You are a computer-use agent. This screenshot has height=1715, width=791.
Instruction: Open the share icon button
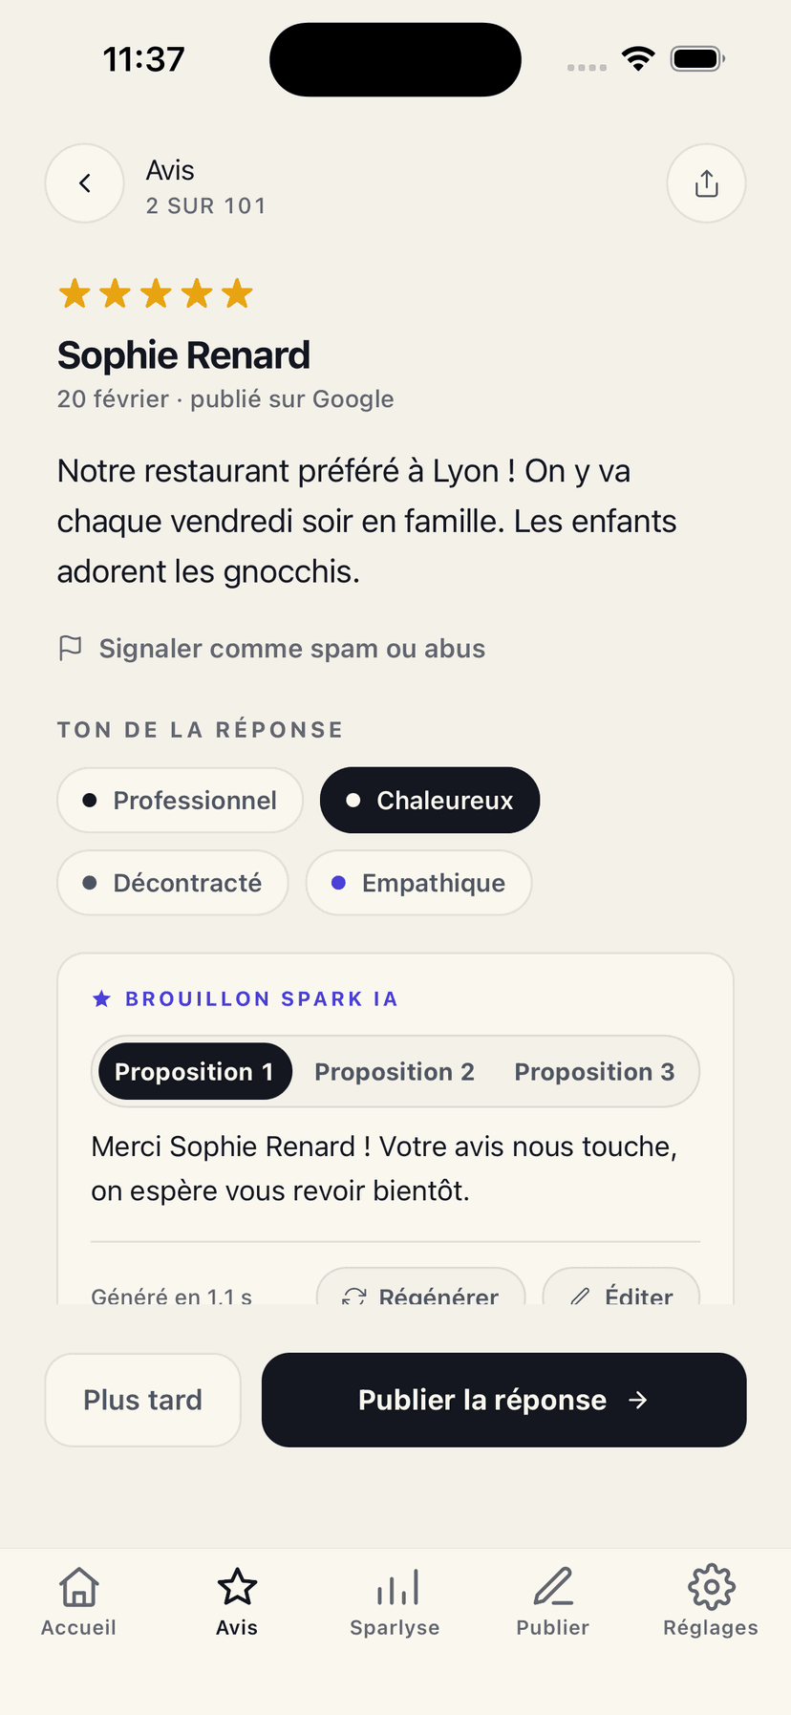click(x=706, y=183)
